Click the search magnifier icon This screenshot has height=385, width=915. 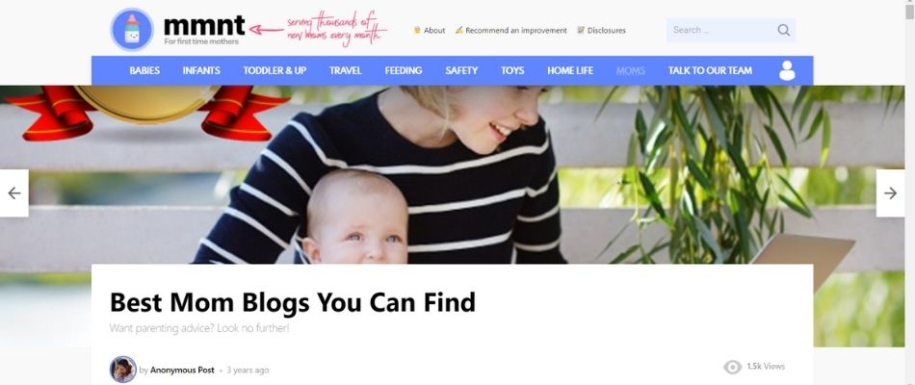coord(783,30)
